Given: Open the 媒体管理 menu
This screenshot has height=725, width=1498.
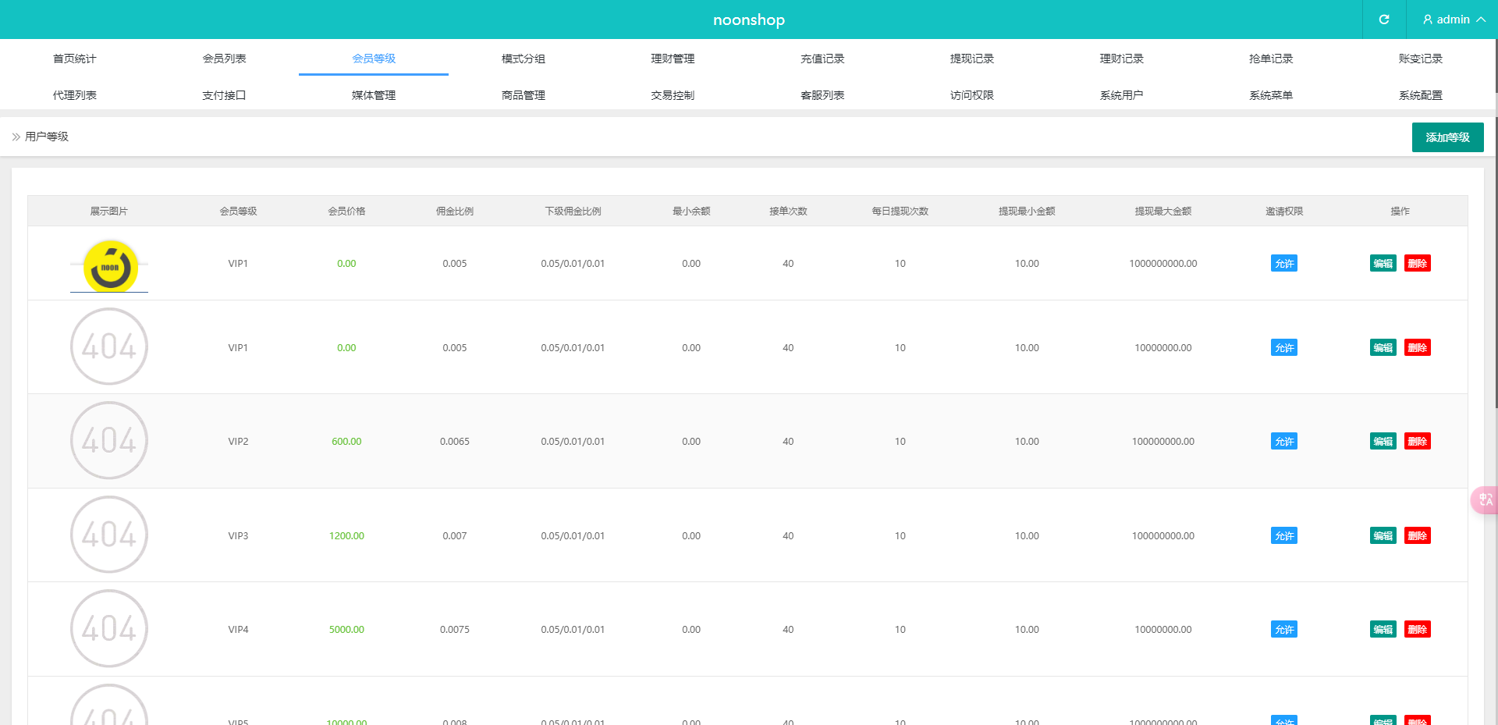Looking at the screenshot, I should [x=374, y=95].
